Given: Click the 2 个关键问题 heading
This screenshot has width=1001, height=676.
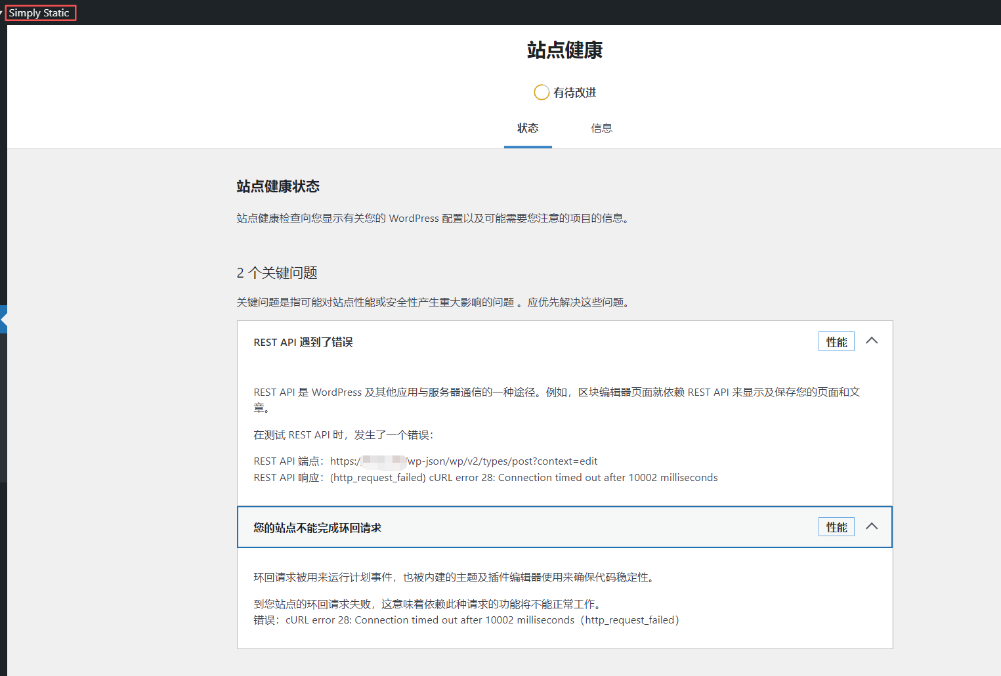Looking at the screenshot, I should [x=276, y=272].
